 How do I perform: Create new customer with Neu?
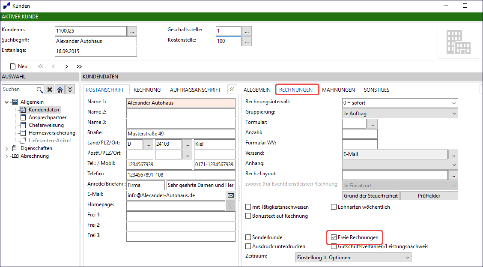[x=19, y=66]
